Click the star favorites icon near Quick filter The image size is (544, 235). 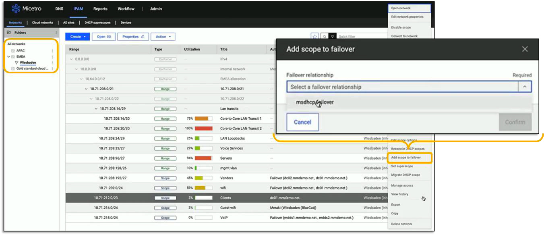coord(314,36)
